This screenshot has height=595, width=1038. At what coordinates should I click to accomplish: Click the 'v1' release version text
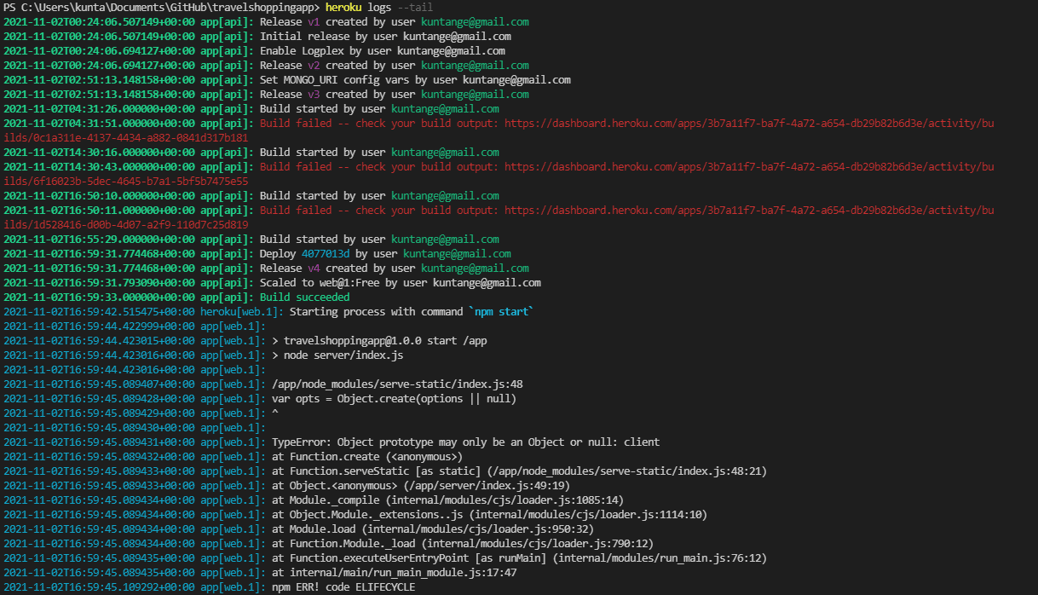coord(314,21)
